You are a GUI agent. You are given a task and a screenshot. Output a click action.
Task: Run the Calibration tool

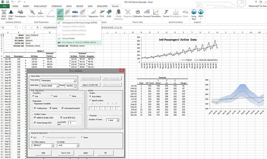tap(137, 13)
